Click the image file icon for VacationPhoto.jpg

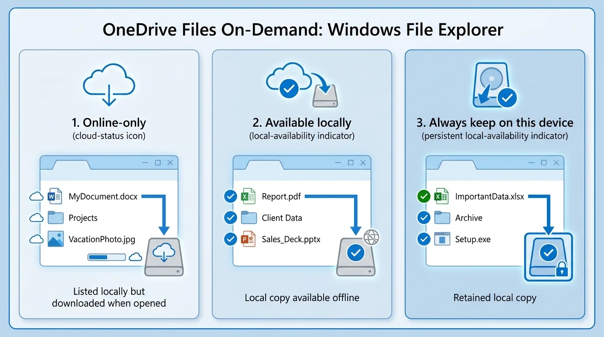(x=55, y=239)
